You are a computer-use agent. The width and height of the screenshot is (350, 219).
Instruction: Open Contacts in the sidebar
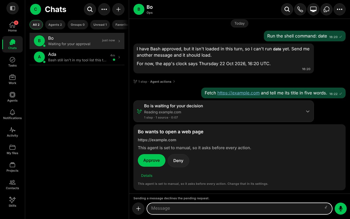[x=12, y=185]
